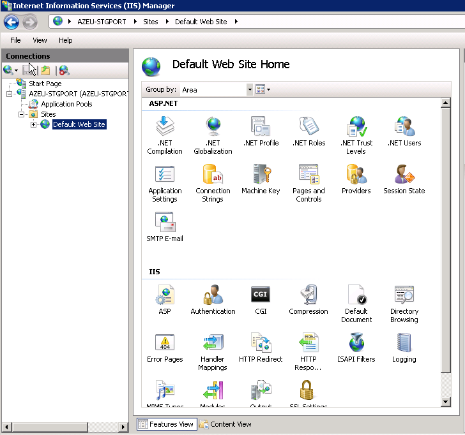
Task: Click the Up folder toolbar icon
Action: click(45, 70)
